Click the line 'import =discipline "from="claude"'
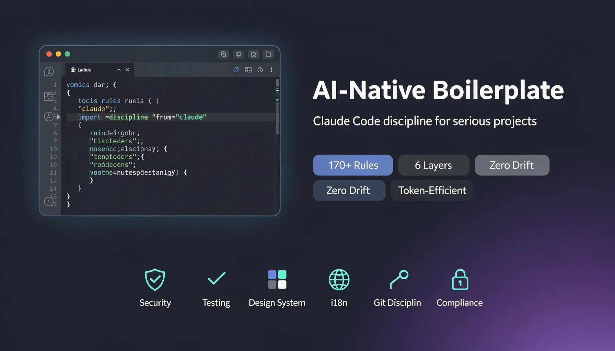Screen dimensions: 615x351 click(142, 117)
